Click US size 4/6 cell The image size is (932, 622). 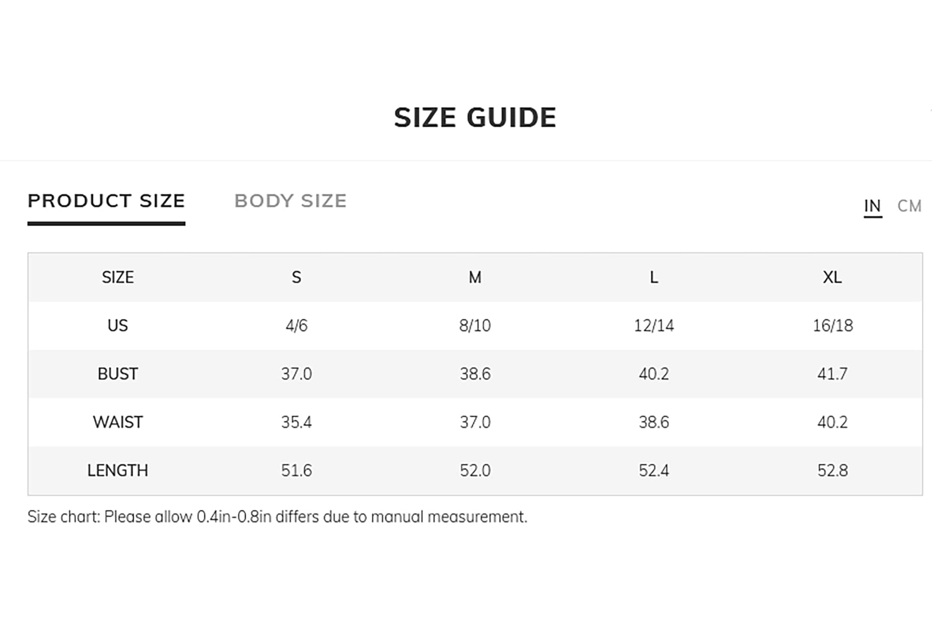(x=296, y=325)
